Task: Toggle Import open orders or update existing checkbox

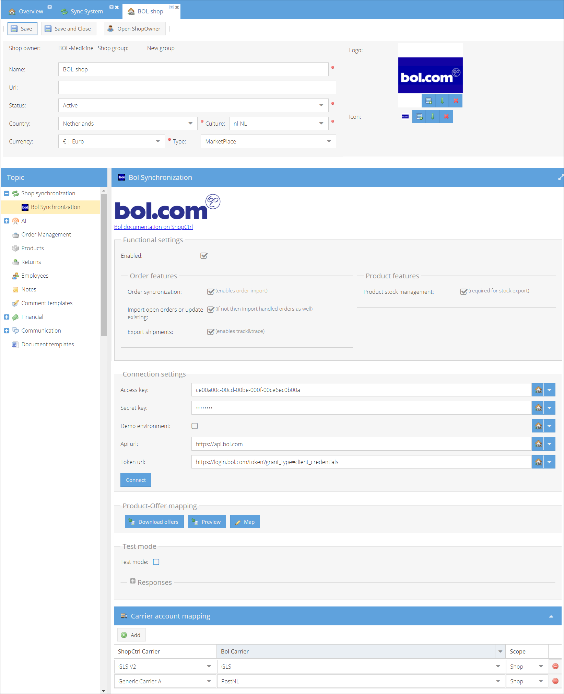Action: click(211, 309)
